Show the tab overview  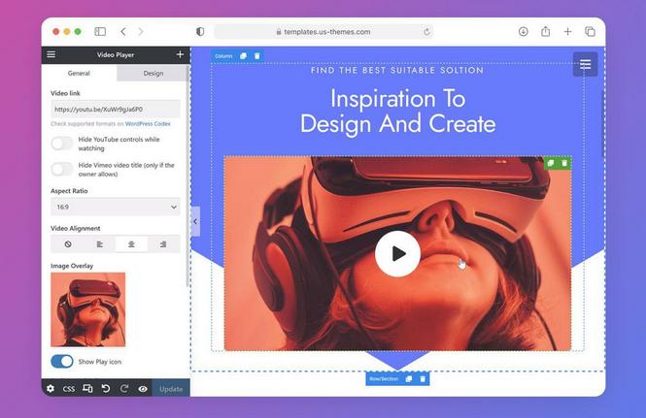coord(590,31)
